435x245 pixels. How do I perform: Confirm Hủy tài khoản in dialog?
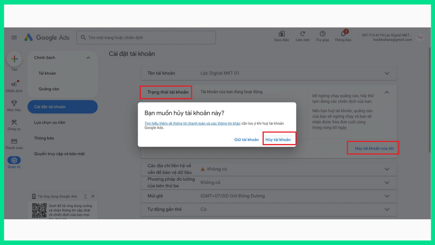[278, 140]
